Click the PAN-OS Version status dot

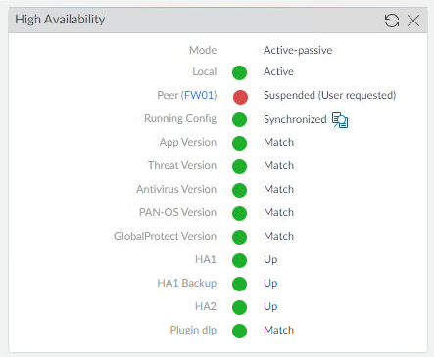(x=239, y=213)
